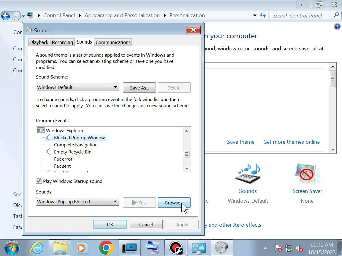Switch to the Recording tab
The image size is (342, 256).
[x=62, y=42]
